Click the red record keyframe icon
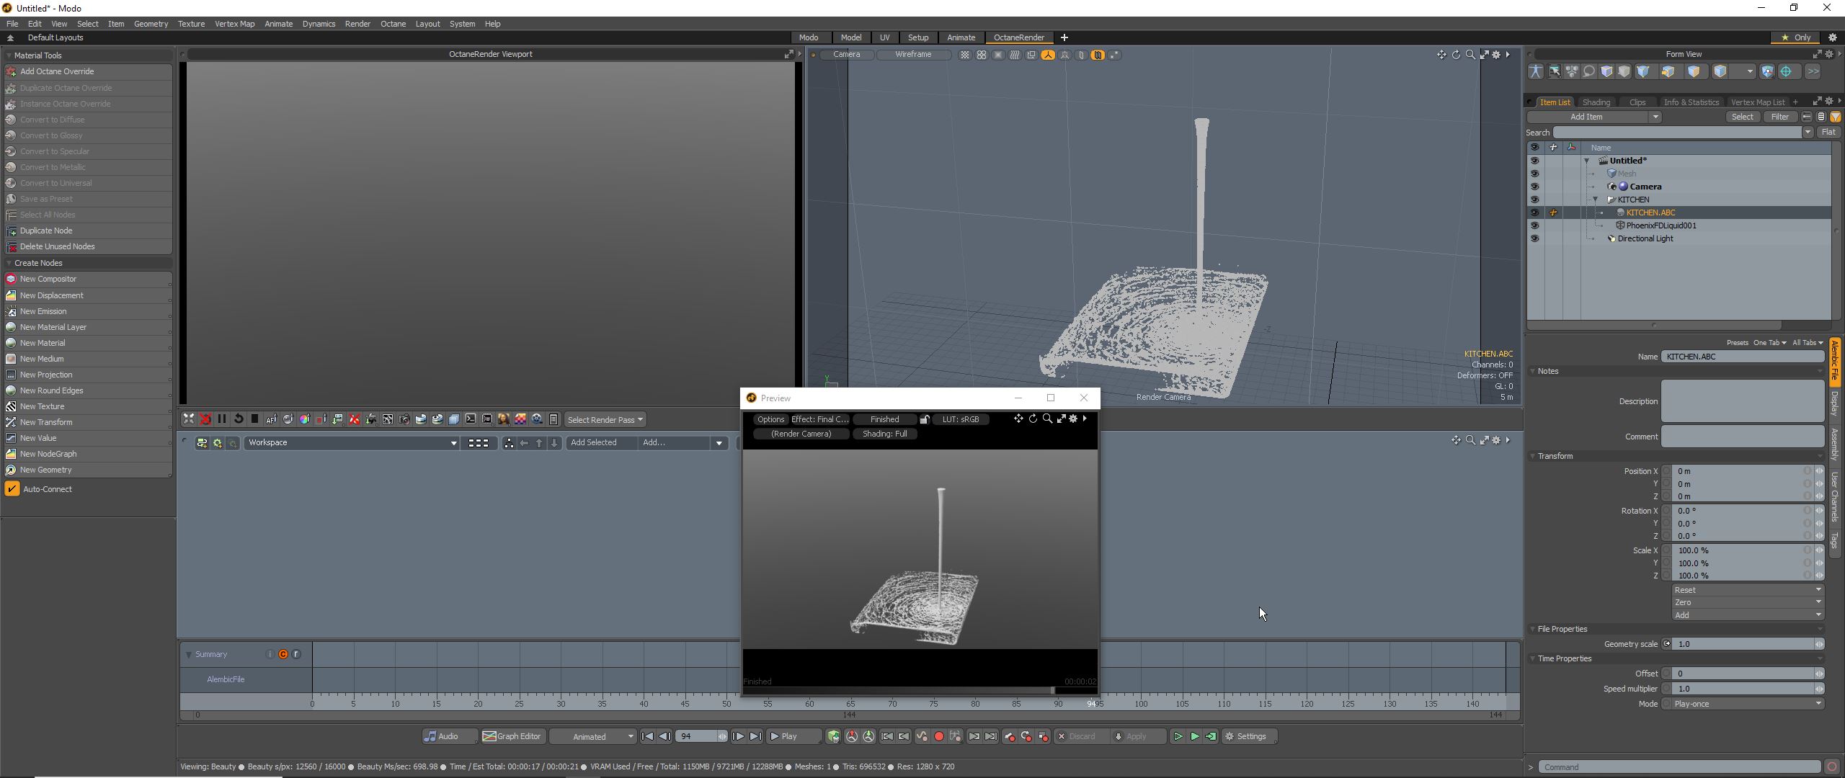The height and width of the screenshot is (778, 1845). click(x=938, y=736)
